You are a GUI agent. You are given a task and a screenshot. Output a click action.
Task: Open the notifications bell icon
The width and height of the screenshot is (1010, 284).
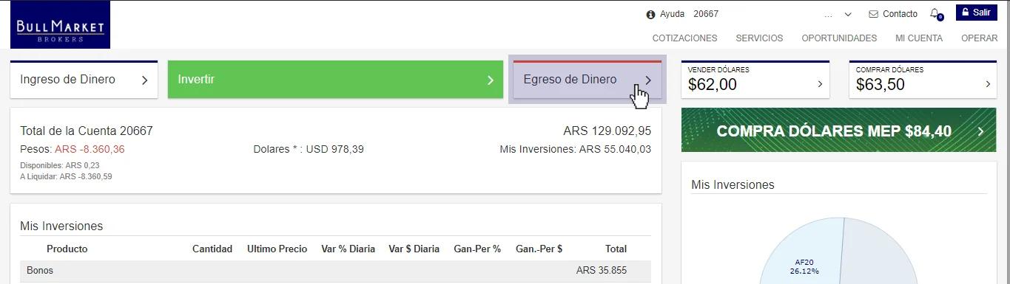coord(935,14)
